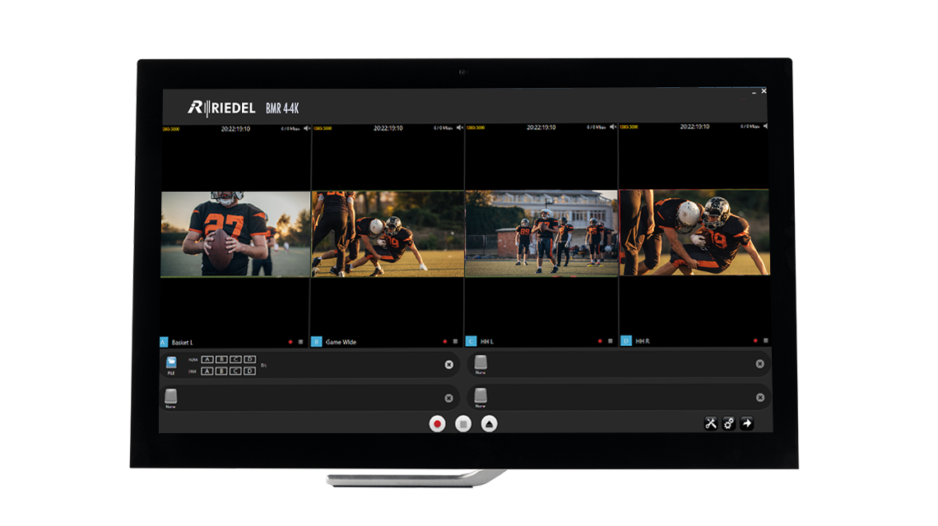This screenshot has height=526, width=938.
Task: Mute the HH R channel speaker
Action: pyautogui.click(x=765, y=127)
